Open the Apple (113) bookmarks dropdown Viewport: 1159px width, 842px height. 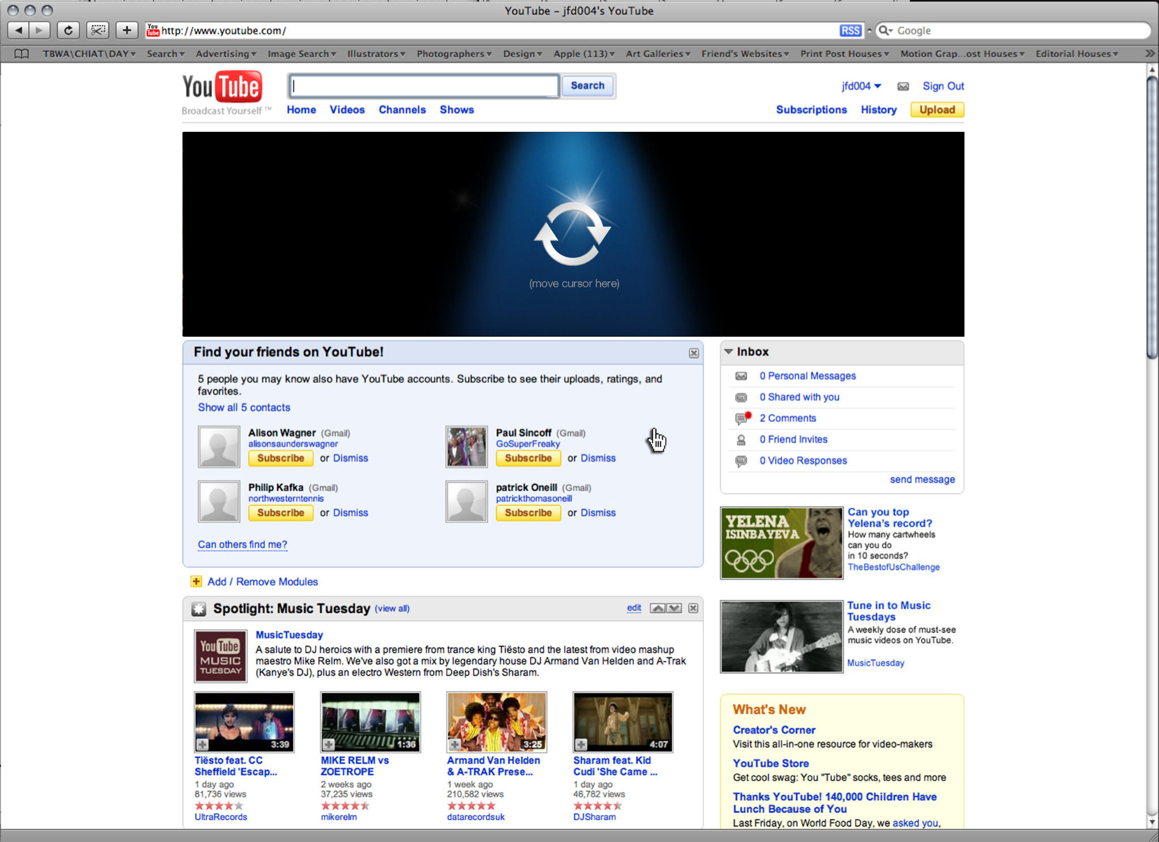(x=583, y=53)
